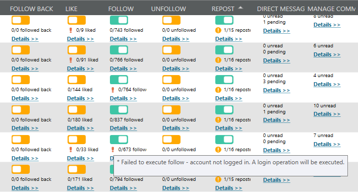Open Details link under 0/764 followed
This screenshot has width=358, height=196.
pyautogui.click(x=124, y=98)
